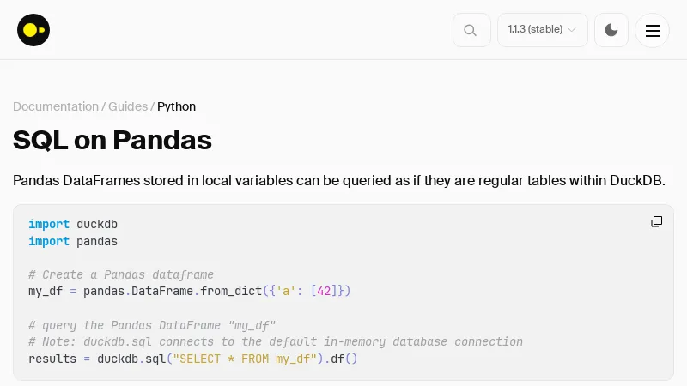Open the search box
687x386 pixels.
click(471, 30)
